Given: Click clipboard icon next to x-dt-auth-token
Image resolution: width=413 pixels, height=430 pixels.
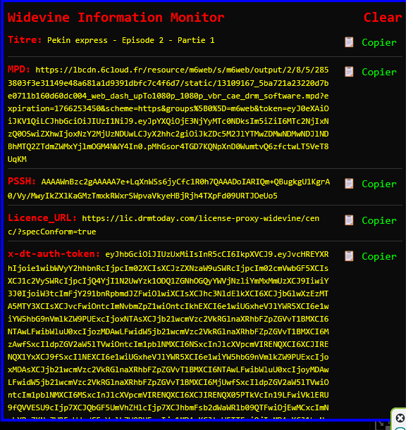Looking at the screenshot, I should pyautogui.click(x=349, y=256).
